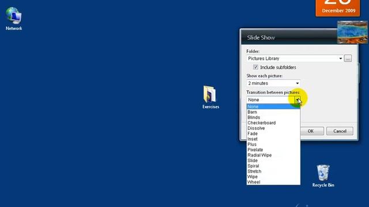369x207 pixels.
Task: Choose Fade transition option
Action: pyautogui.click(x=273, y=133)
